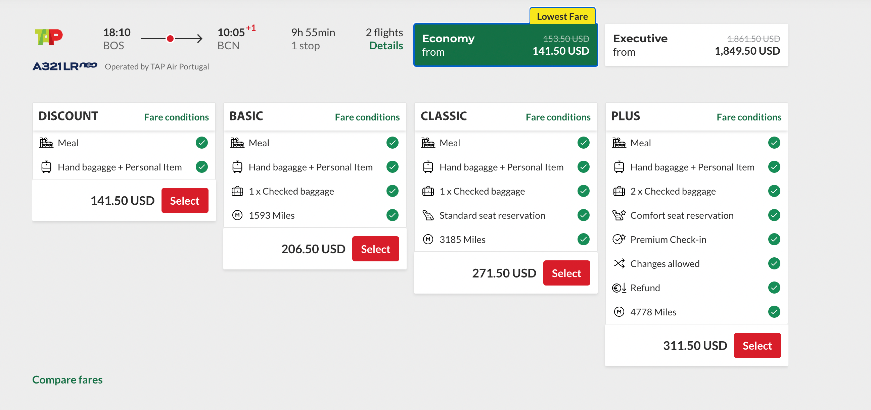Image resolution: width=871 pixels, height=410 pixels.
Task: Click the TAP airline logo
Action: [x=49, y=37]
